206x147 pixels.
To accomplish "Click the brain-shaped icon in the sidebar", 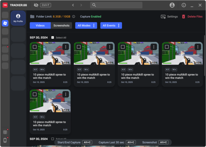I will click(5, 132).
